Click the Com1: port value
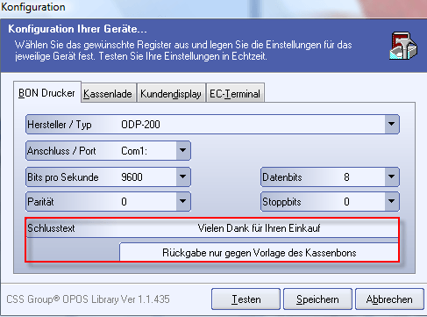Screen dimensions: 427x317 click(134, 151)
